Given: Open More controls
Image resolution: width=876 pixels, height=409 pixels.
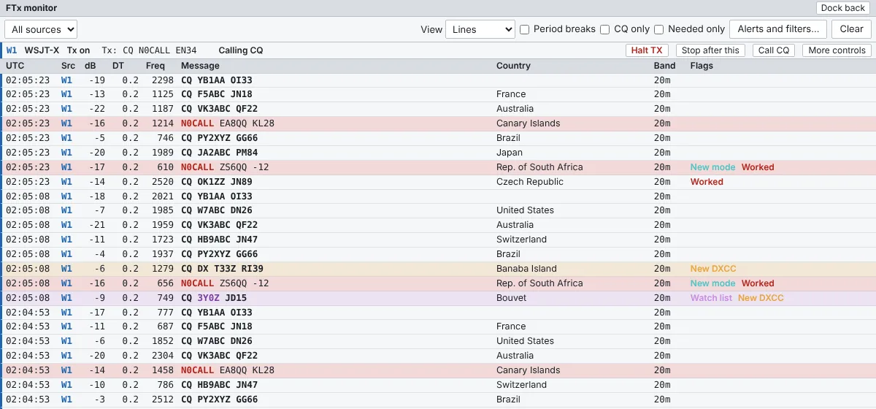Looking at the screenshot, I should click(x=837, y=50).
